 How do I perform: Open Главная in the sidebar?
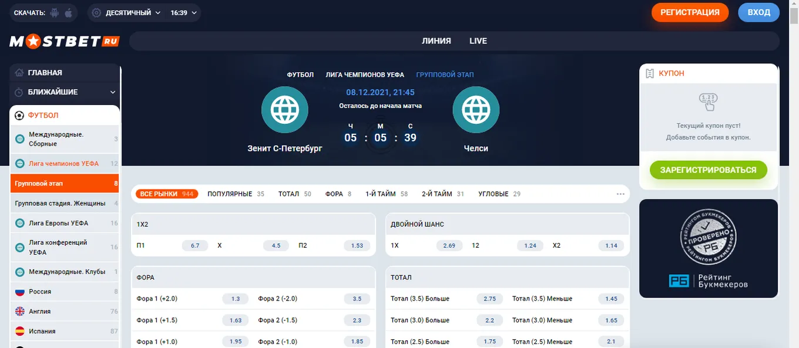65,73
